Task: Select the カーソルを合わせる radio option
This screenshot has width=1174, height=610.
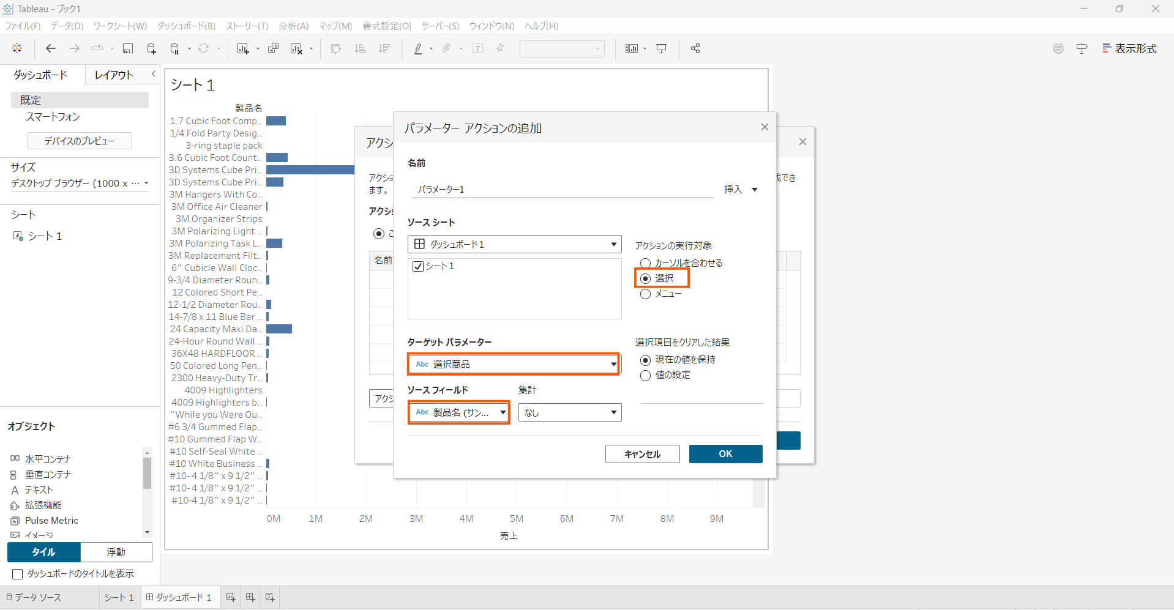Action: 645,263
